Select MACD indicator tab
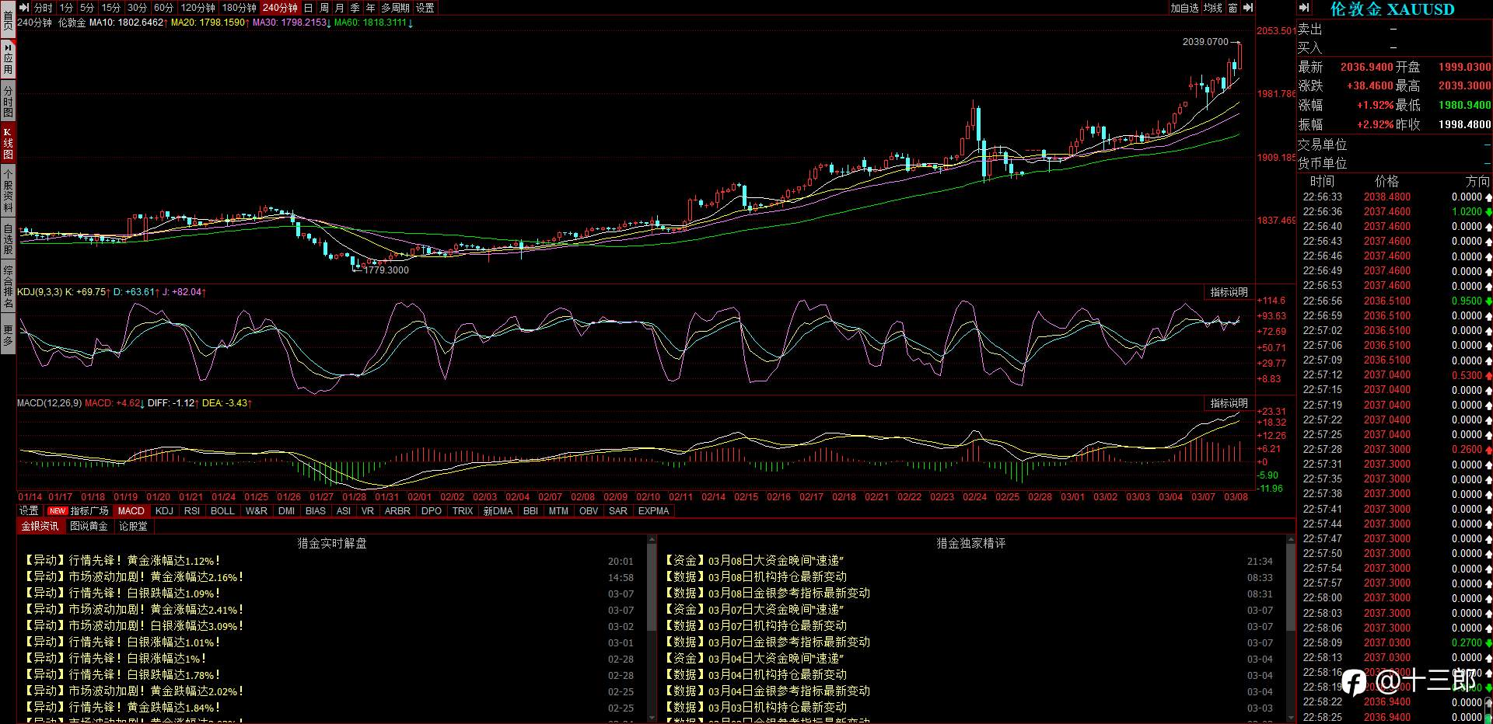The width and height of the screenshot is (1493, 724). point(131,511)
